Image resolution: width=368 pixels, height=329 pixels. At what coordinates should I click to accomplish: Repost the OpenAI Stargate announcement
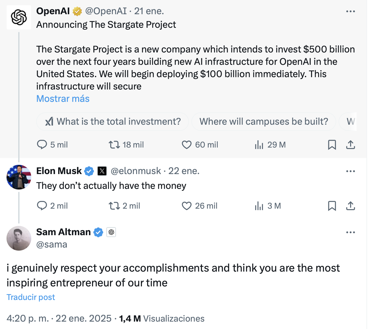pyautogui.click(x=114, y=145)
